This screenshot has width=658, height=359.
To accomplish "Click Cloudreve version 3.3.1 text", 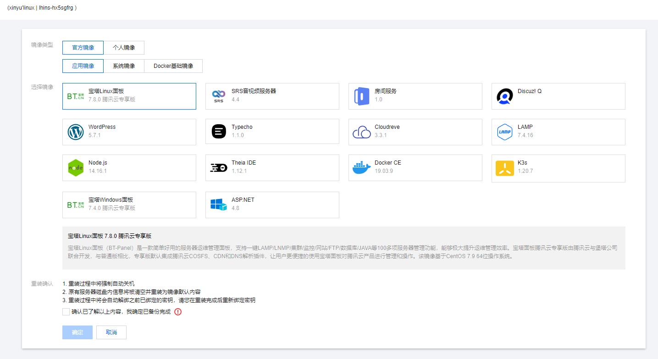I will [381, 135].
